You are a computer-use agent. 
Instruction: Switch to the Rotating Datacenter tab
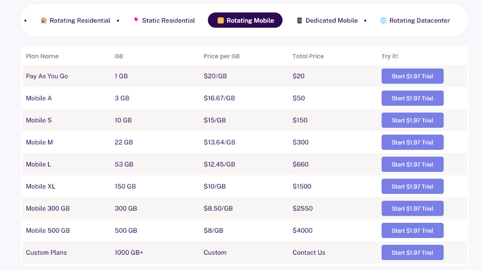click(415, 20)
